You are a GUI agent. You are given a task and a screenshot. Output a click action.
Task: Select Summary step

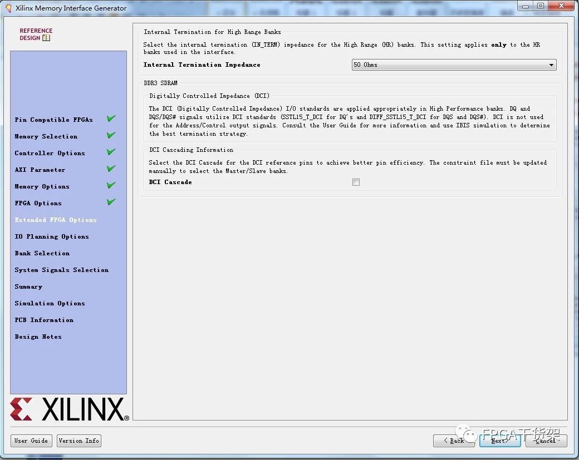28,286
